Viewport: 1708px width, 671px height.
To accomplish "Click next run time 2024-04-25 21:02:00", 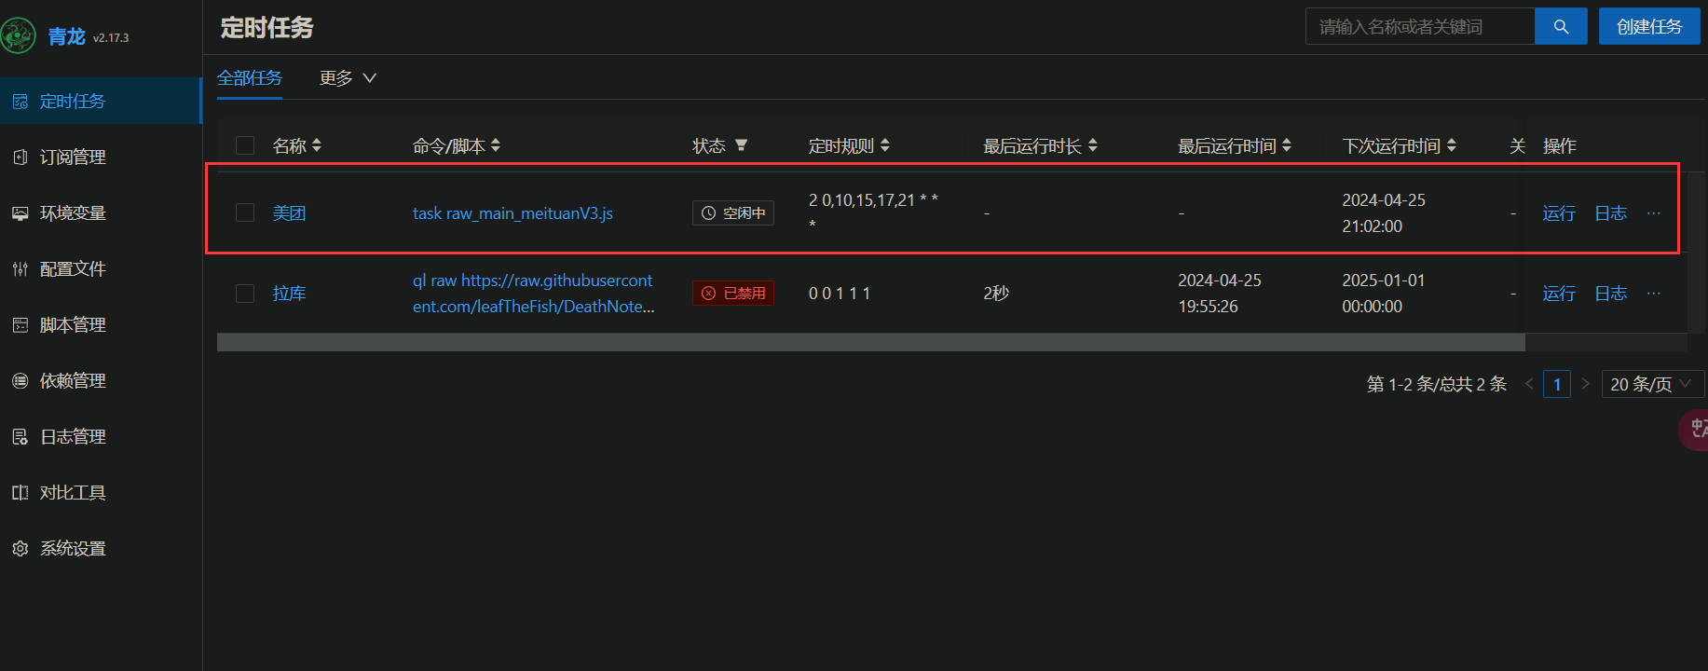I will 1384,213.
